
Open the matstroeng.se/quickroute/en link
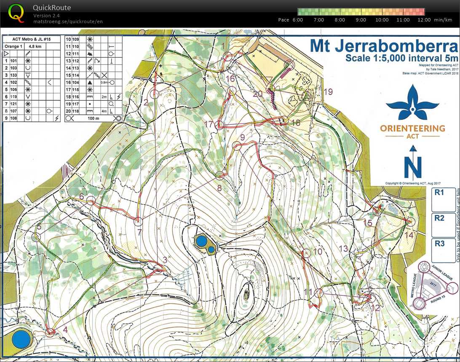pyautogui.click(x=68, y=21)
